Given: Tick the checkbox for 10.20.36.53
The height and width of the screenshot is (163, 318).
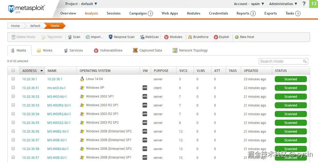Looking at the screenshot, I should pyautogui.click(x=13, y=105).
